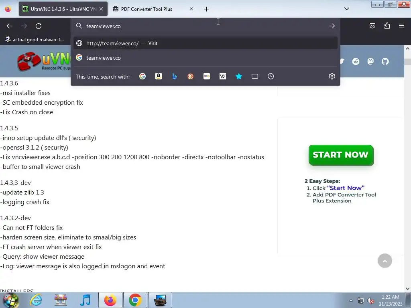Image resolution: width=411 pixels, height=308 pixels.
Task: Open the music player taskbar icon
Action: point(85,300)
